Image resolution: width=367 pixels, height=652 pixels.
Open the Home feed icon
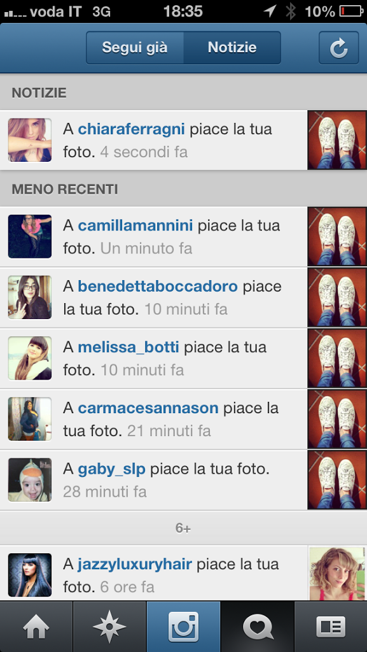click(36, 627)
